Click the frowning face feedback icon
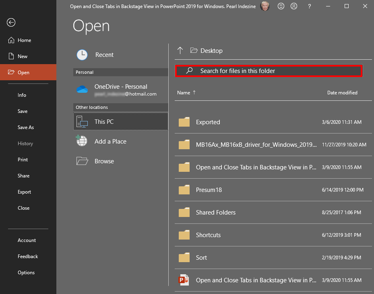The image size is (374, 294). (x=294, y=6)
